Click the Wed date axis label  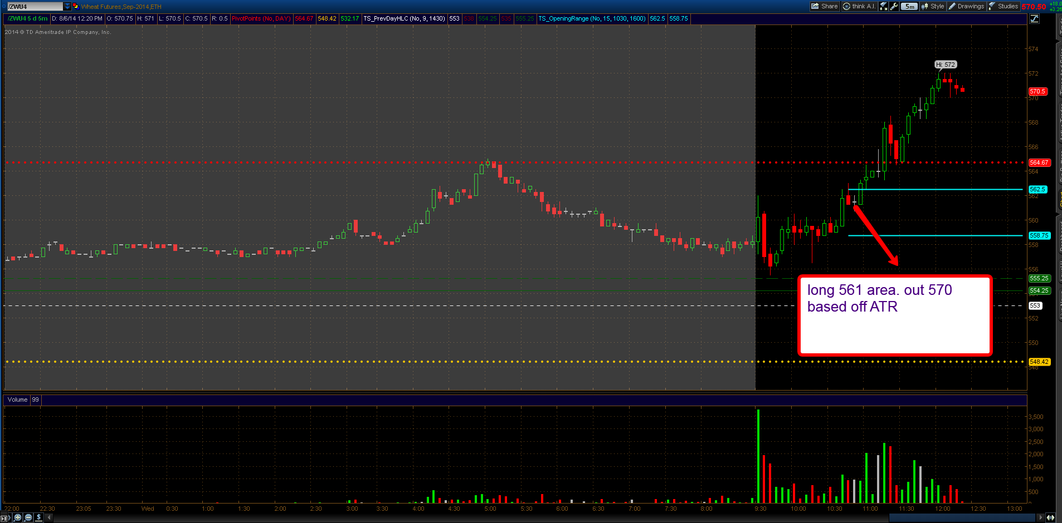pyautogui.click(x=148, y=509)
